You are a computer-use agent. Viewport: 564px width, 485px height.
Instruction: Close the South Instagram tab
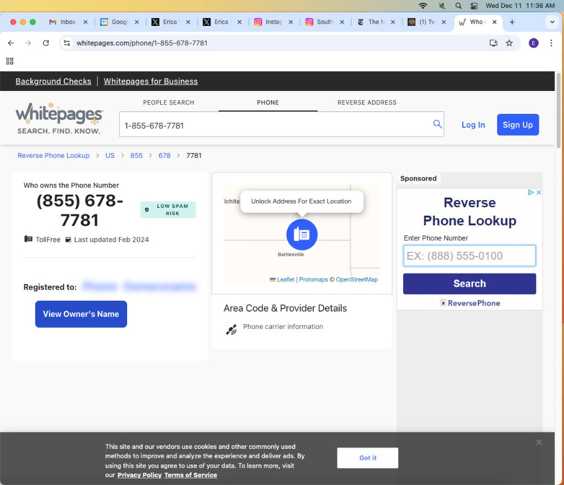click(342, 22)
